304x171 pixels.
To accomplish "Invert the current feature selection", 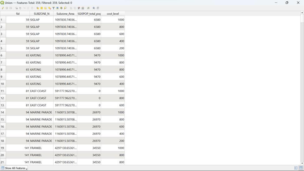I will tap(46, 8).
